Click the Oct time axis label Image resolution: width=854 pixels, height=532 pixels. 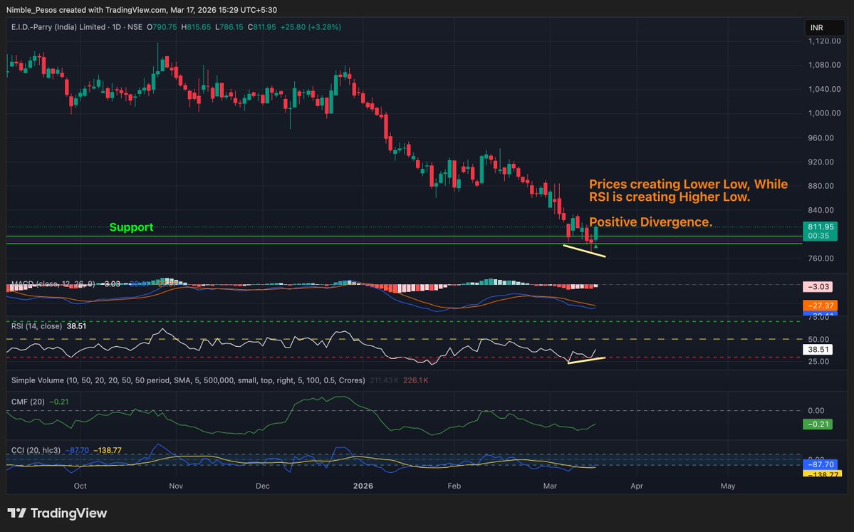[x=80, y=486]
